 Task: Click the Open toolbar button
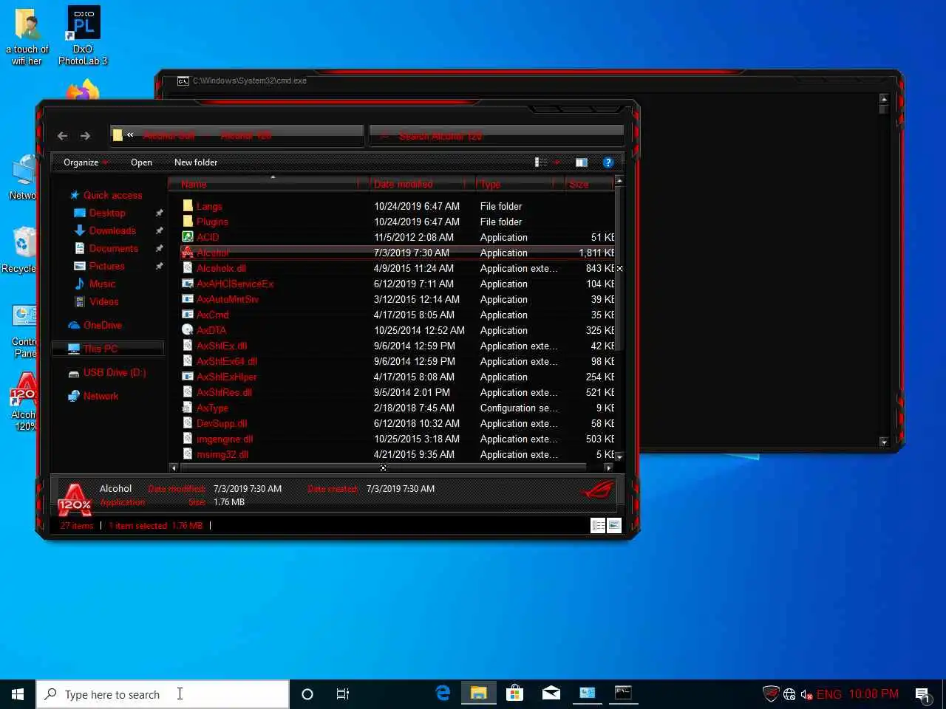coord(141,162)
